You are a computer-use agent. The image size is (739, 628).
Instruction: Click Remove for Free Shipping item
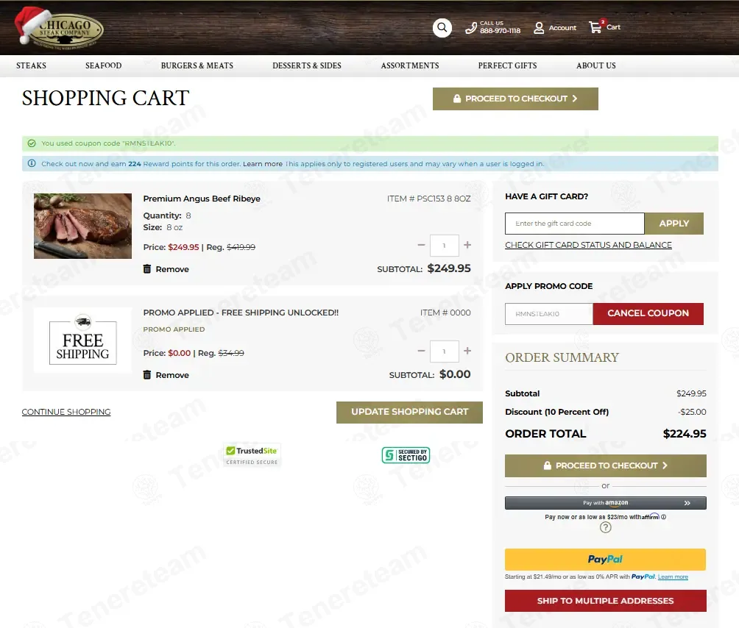(172, 375)
